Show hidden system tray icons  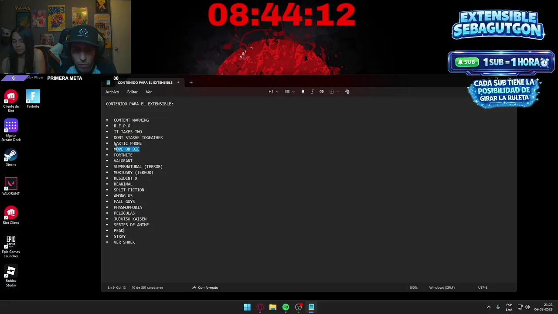(x=489, y=307)
